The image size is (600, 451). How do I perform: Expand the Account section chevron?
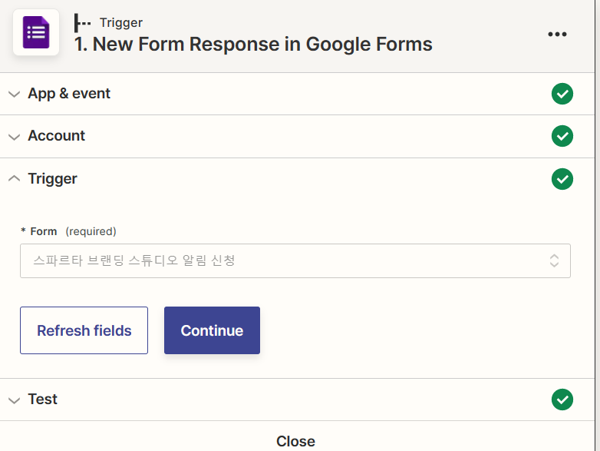pos(14,137)
